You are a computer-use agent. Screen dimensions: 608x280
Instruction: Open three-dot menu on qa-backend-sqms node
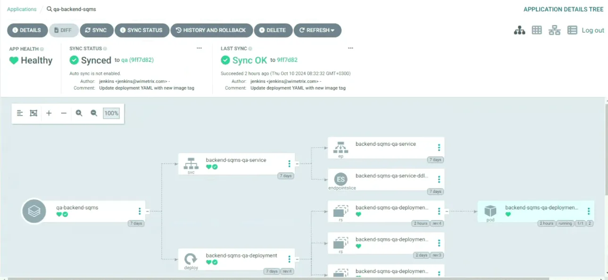pyautogui.click(x=140, y=211)
